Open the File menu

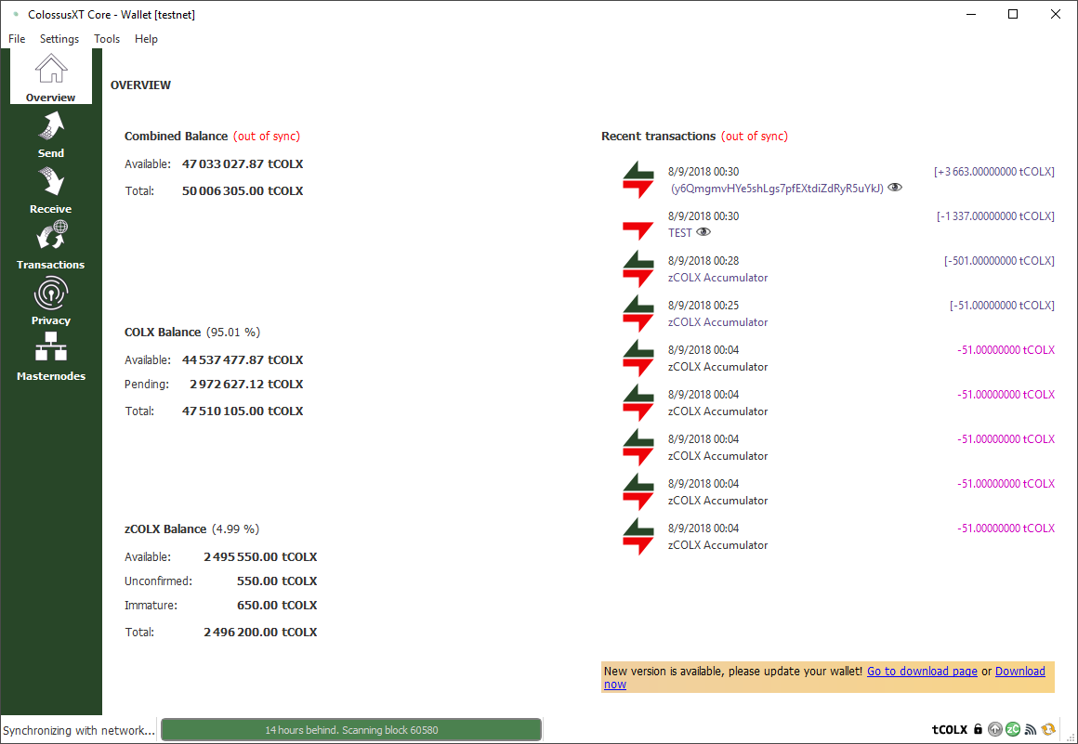(x=17, y=39)
